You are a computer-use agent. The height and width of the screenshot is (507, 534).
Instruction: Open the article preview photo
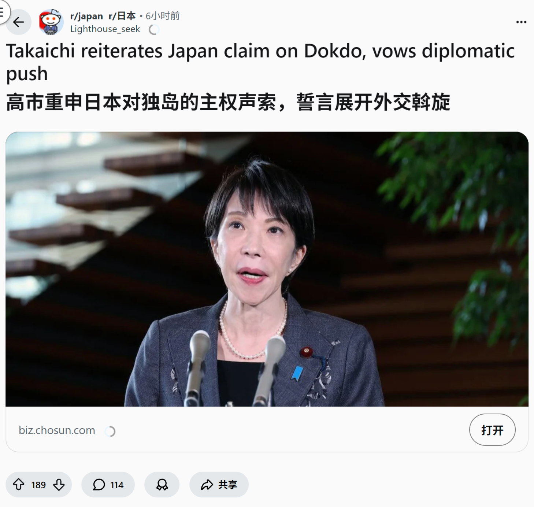pyautogui.click(x=267, y=269)
